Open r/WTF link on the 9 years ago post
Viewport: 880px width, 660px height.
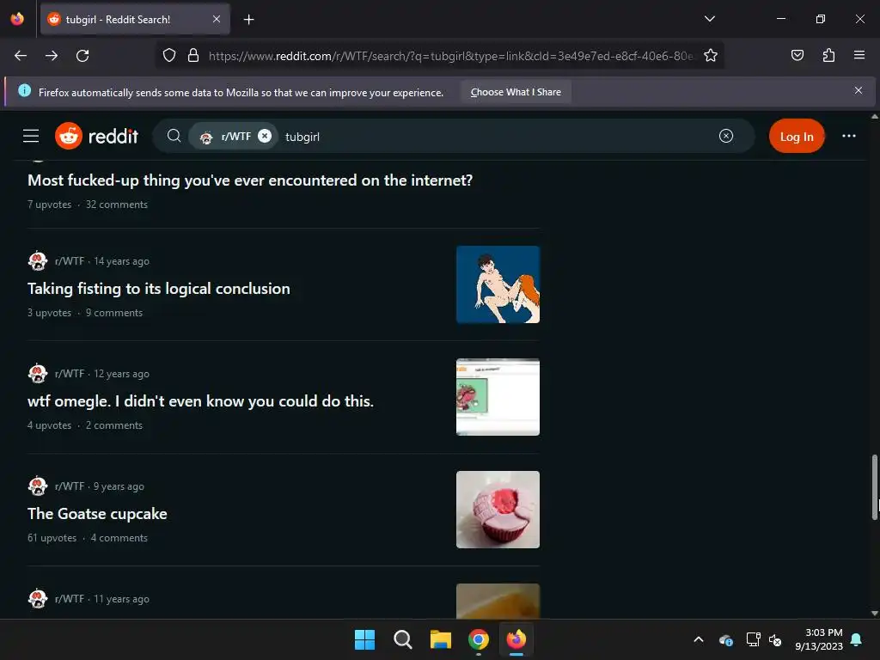tap(70, 486)
